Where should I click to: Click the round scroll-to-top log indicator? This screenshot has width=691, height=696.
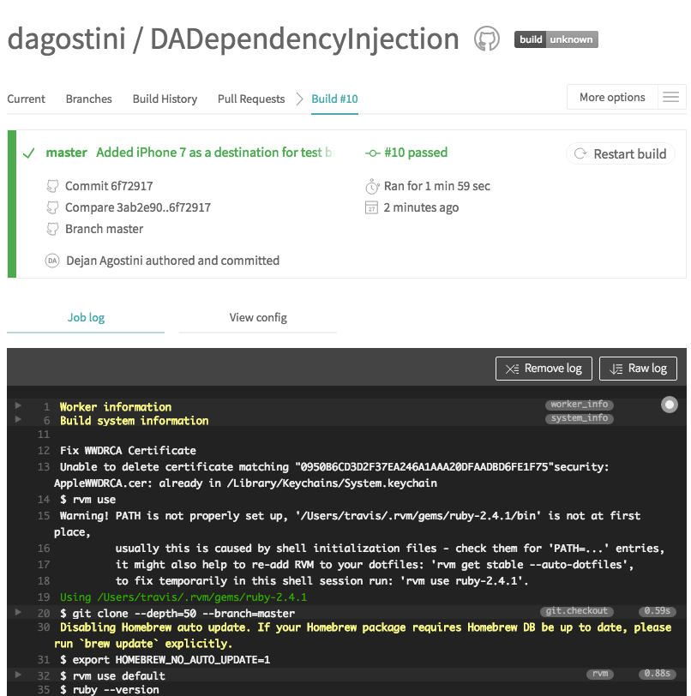pos(670,405)
